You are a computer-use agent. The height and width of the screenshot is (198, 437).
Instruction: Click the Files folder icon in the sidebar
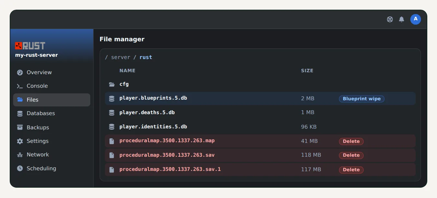click(20, 100)
